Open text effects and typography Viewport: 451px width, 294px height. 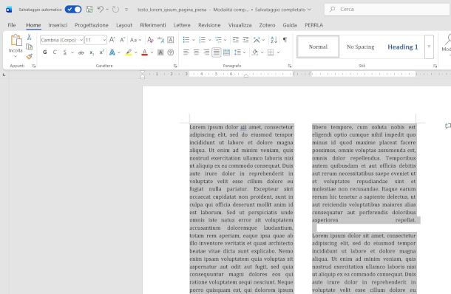[x=112, y=52]
